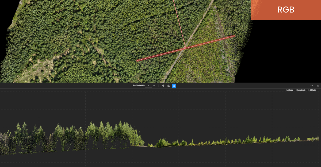Click the left endpoint of the red profile line
The height and width of the screenshot is (167, 321).
137,61
